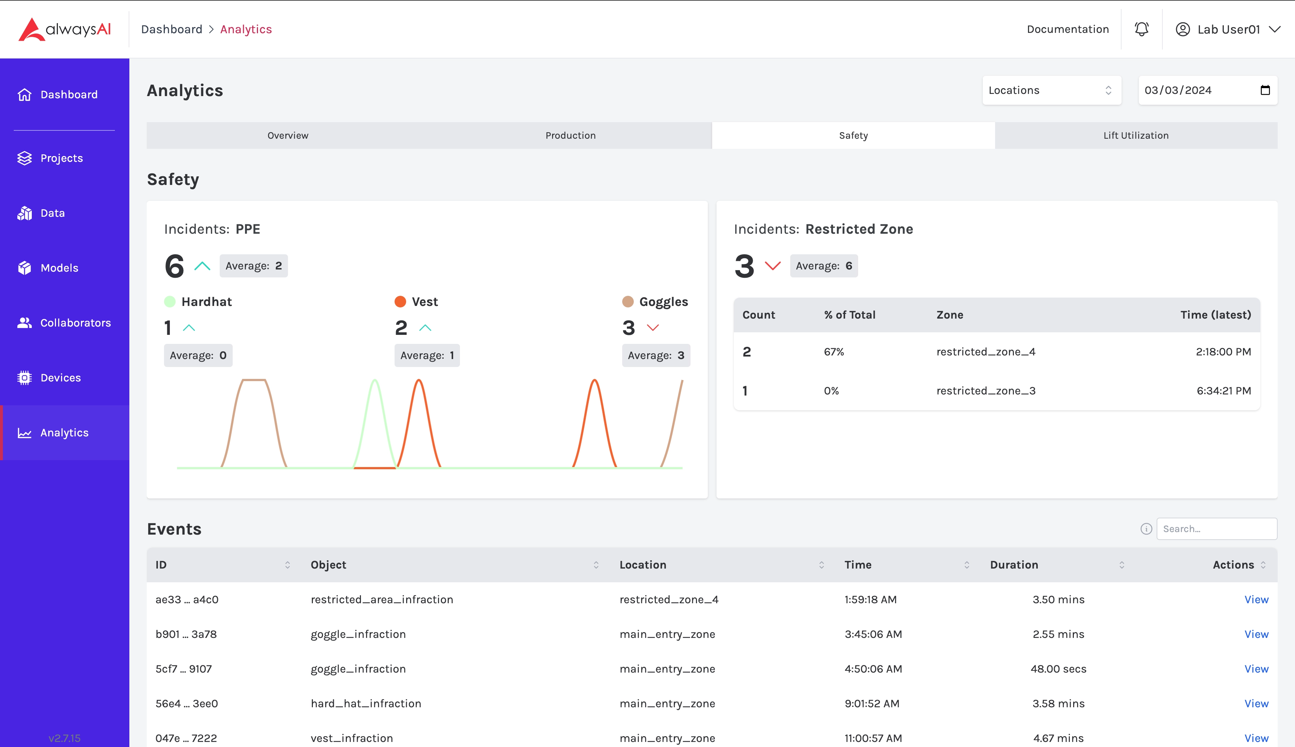Click the notification bell icon

pyautogui.click(x=1141, y=29)
